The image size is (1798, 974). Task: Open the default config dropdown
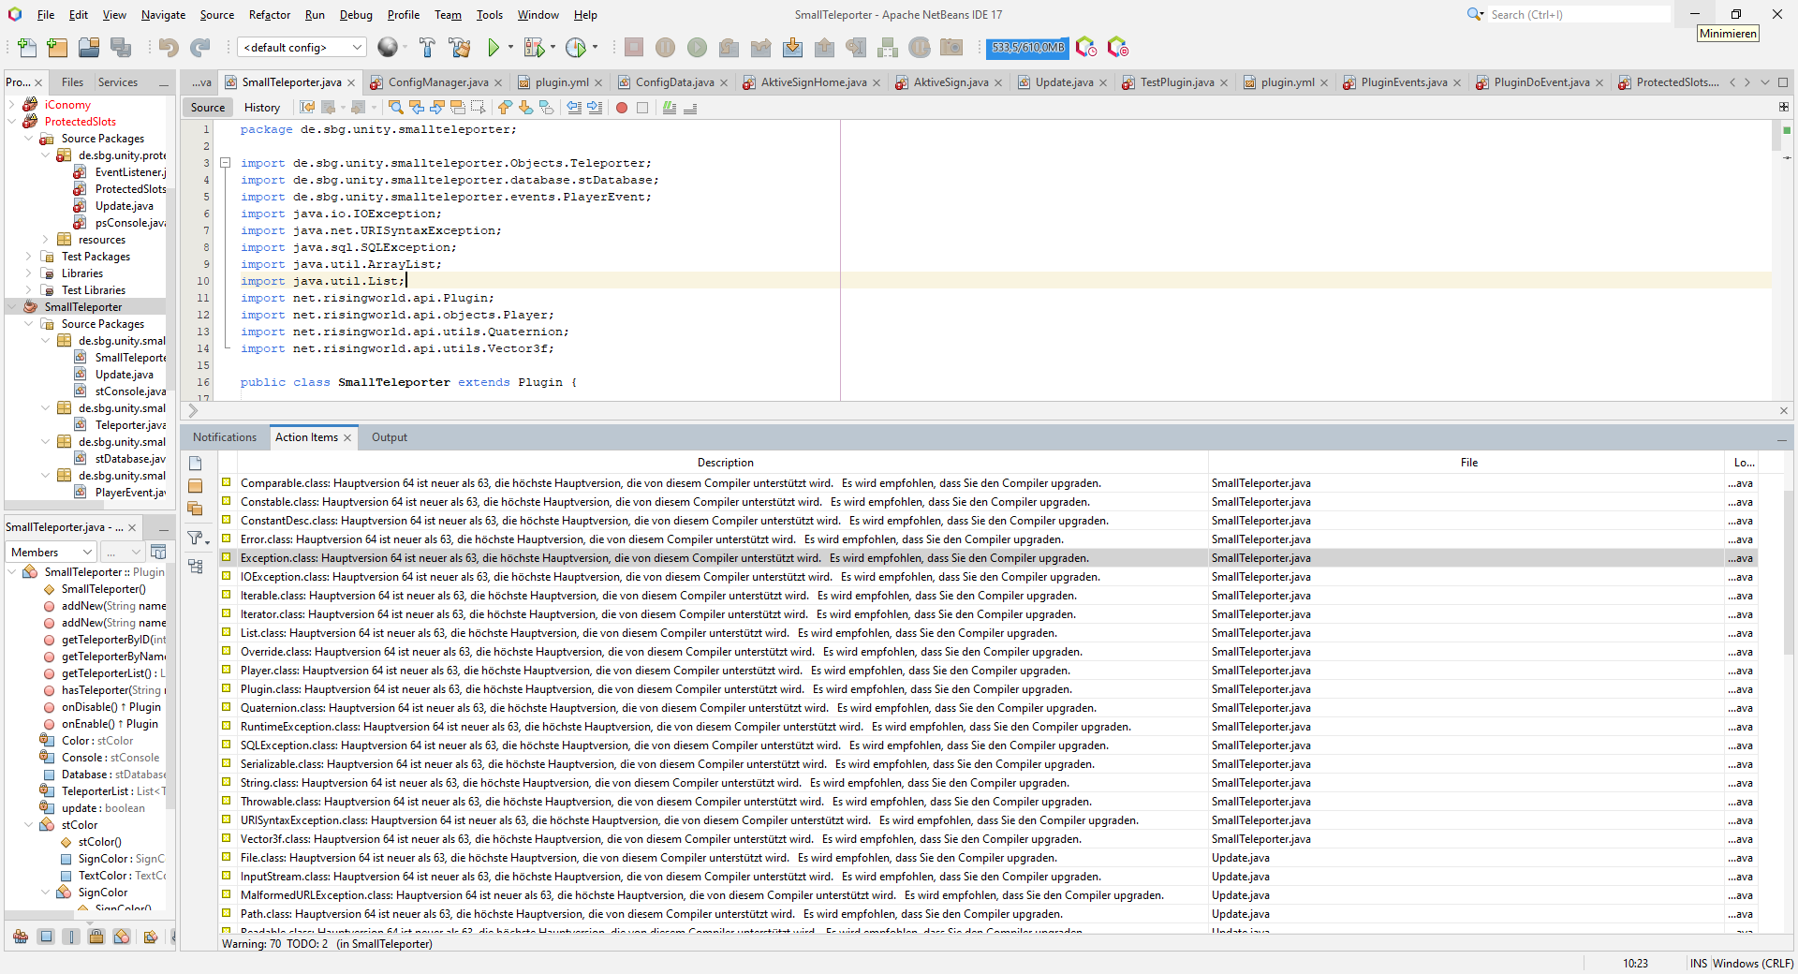pyautogui.click(x=302, y=48)
